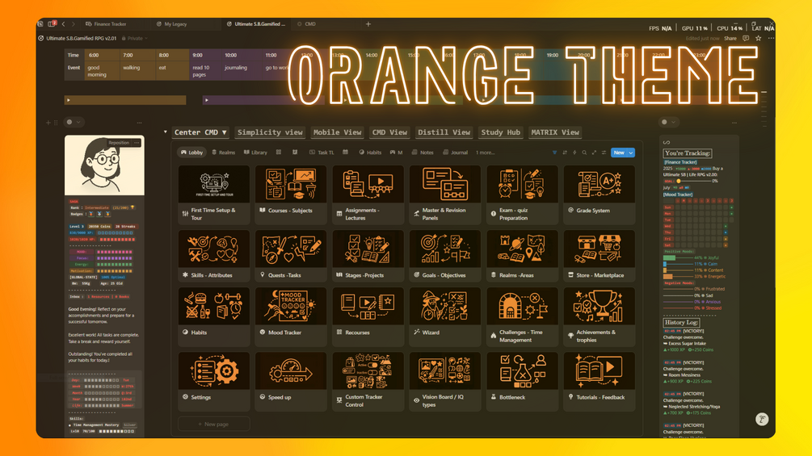
Task: Click Reposition on the avatar cover
Action: point(119,143)
